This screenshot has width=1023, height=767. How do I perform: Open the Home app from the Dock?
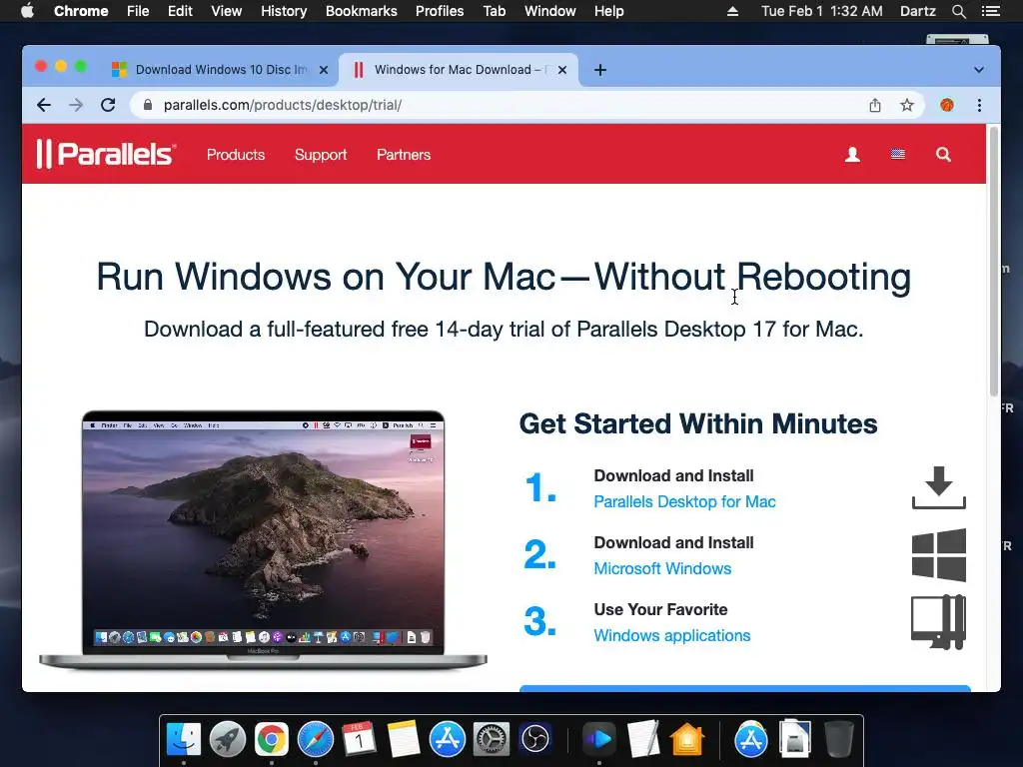coord(687,740)
